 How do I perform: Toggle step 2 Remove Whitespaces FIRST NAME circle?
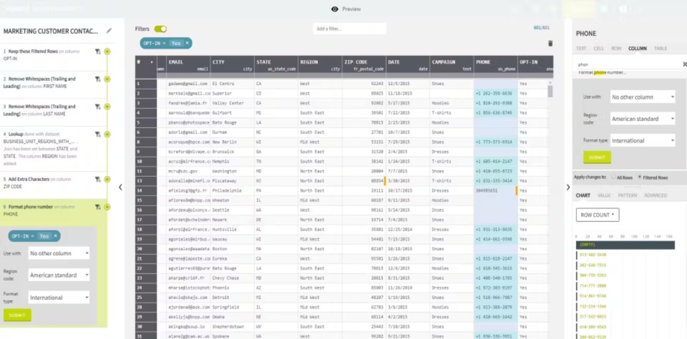tap(107, 79)
